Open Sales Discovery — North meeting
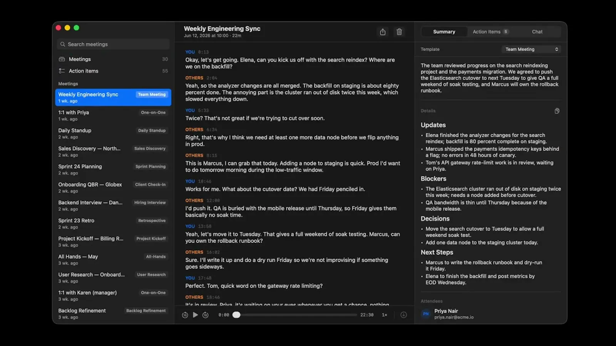 pyautogui.click(x=113, y=151)
